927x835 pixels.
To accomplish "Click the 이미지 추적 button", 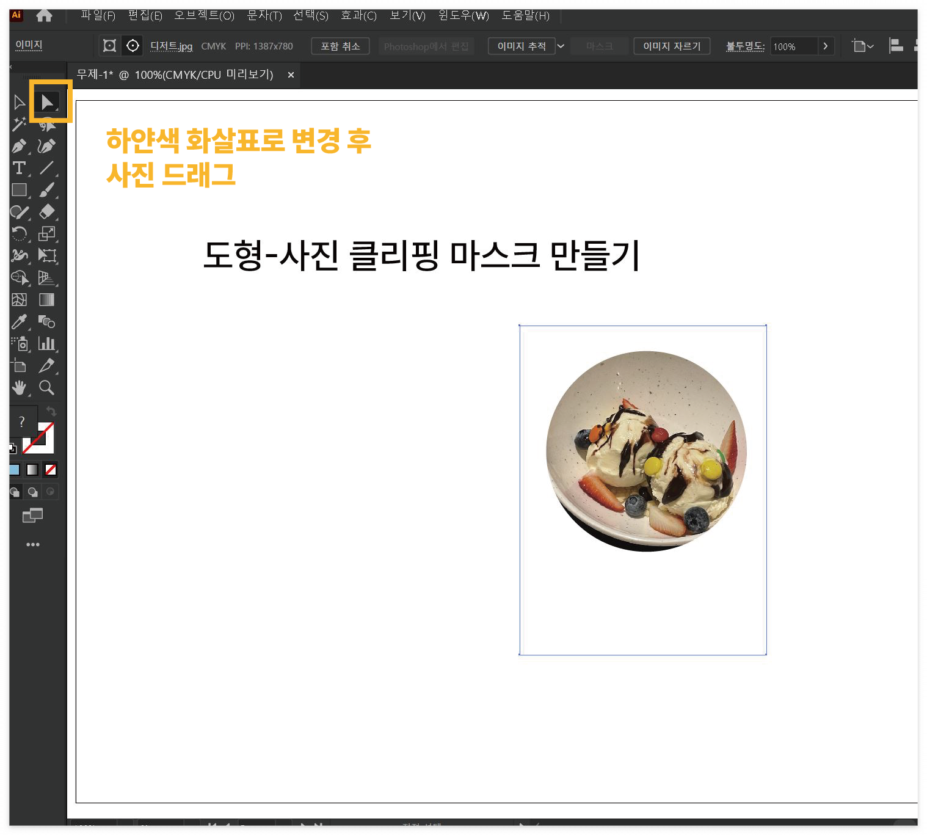I will tap(522, 46).
